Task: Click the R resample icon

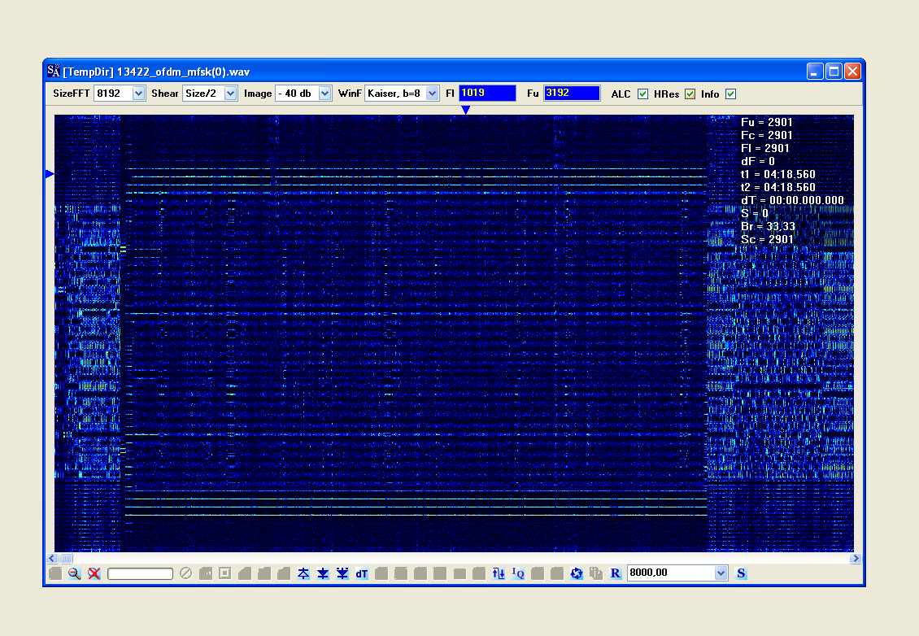Action: click(x=616, y=573)
